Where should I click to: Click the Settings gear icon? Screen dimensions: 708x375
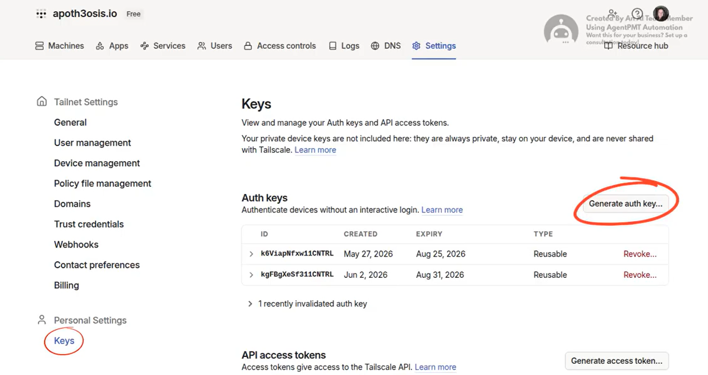(416, 46)
